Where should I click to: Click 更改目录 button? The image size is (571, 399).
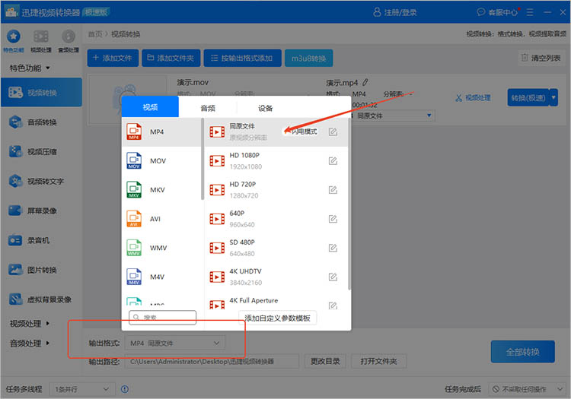[325, 361]
